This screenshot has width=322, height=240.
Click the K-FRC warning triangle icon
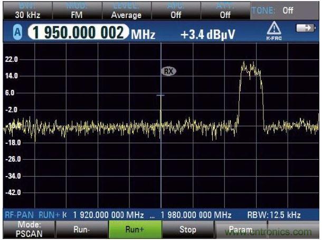[274, 32]
